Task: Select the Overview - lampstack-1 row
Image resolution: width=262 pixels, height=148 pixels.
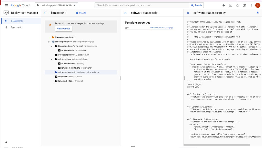Action: pyautogui.click(x=81, y=37)
